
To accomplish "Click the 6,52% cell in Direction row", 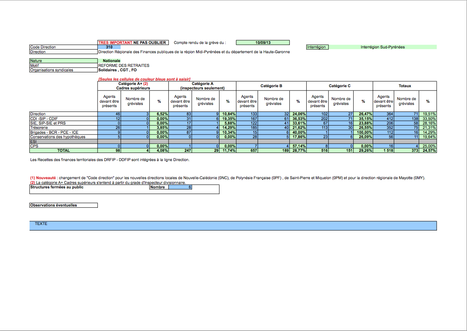I will point(159,114).
